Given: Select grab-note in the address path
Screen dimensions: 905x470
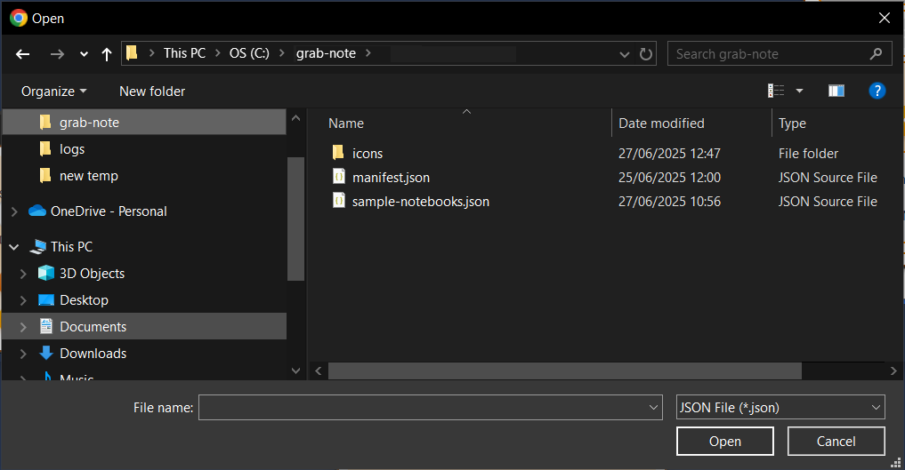Looking at the screenshot, I should point(326,53).
